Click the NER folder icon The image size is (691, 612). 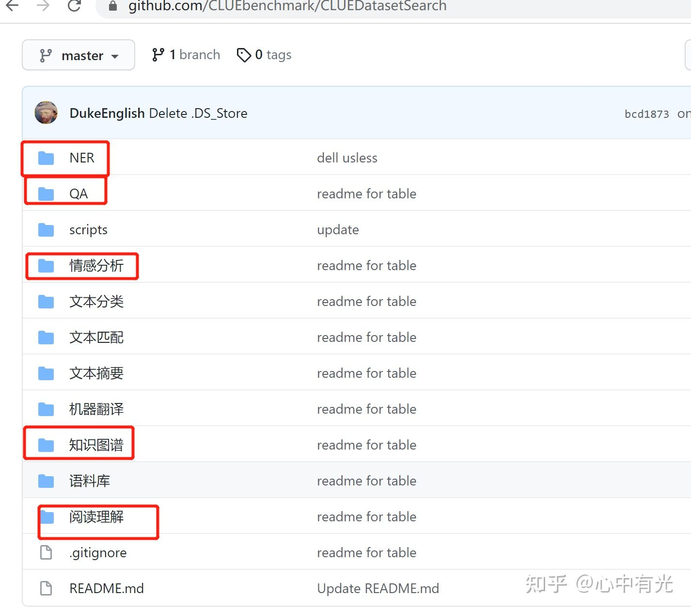click(46, 158)
